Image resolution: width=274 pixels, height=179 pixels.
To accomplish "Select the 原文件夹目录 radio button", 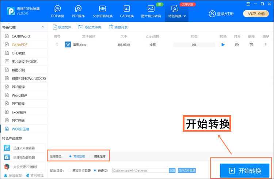I will [x=69, y=171].
